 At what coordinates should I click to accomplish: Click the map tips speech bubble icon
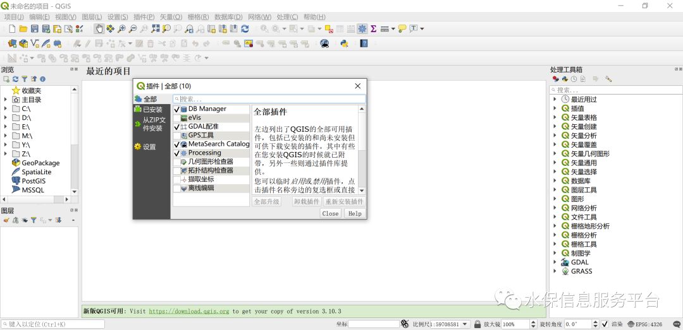pyautogui.click(x=402, y=29)
